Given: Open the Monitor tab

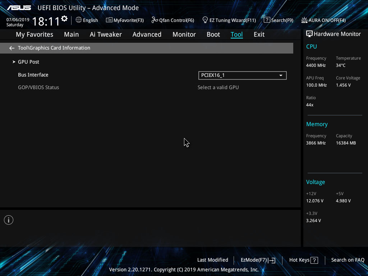Looking at the screenshot, I should pos(184,34).
